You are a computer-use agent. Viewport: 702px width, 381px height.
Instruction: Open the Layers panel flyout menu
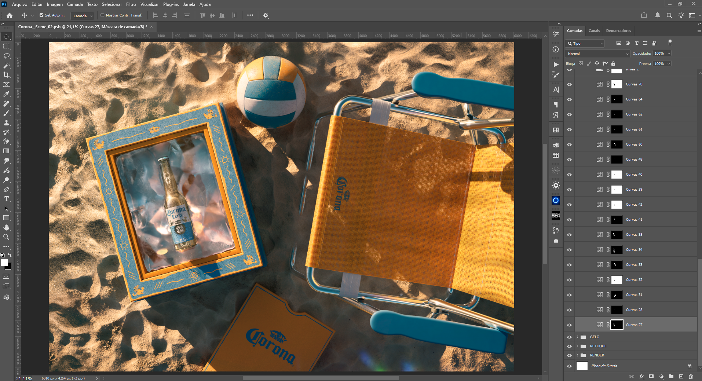(699, 31)
